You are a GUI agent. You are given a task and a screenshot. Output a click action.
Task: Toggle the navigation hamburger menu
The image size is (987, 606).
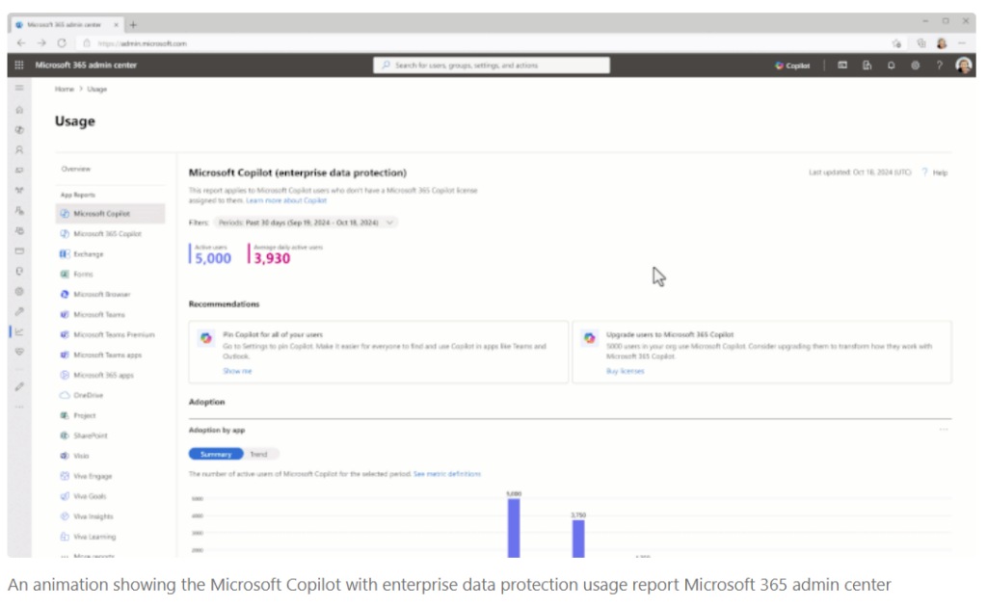19,89
